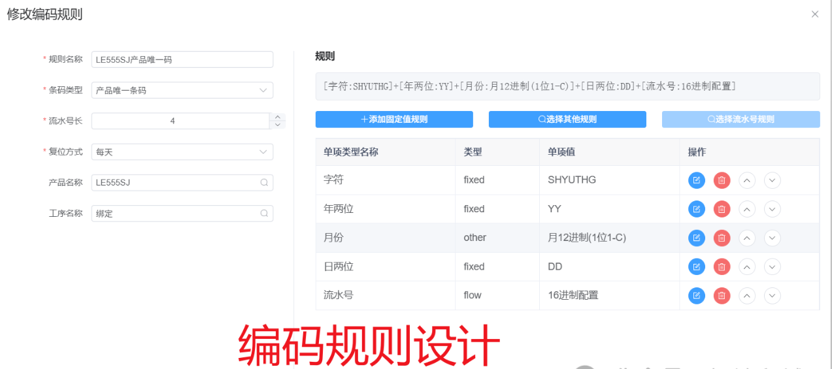Move the 年两位 row down

coord(773,209)
